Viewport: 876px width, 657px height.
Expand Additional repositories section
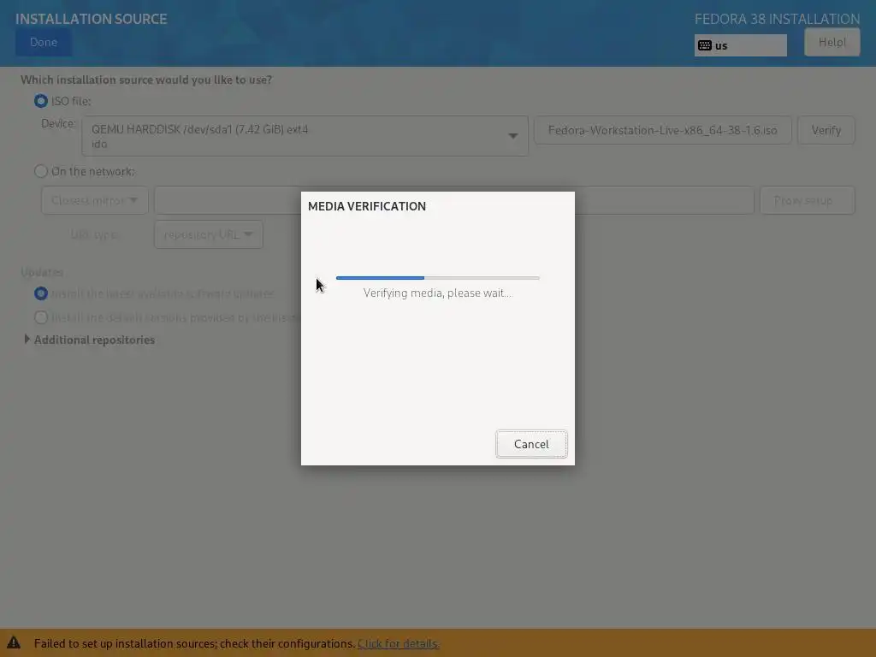coord(89,340)
